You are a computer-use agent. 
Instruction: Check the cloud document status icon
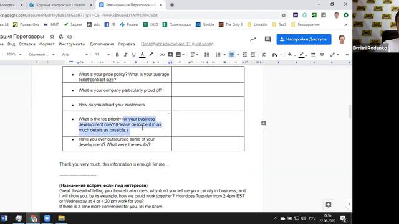[69, 37]
